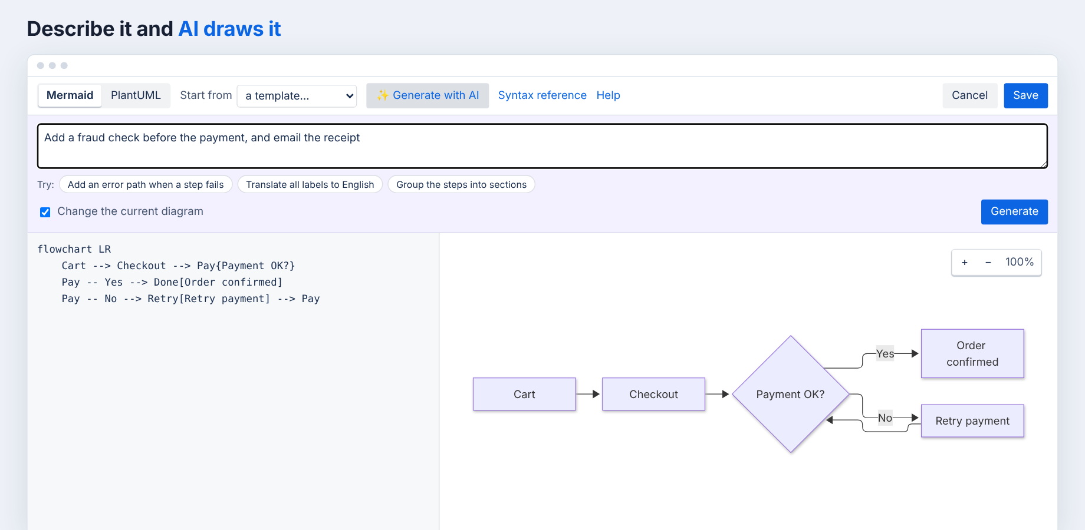Zoom in with the plus icon

[965, 262]
